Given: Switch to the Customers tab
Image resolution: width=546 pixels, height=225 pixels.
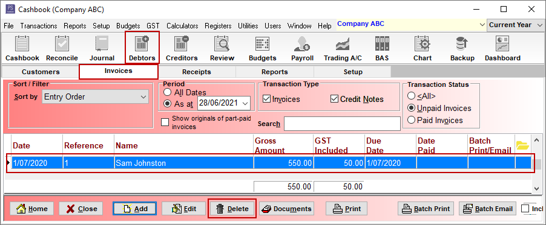Looking at the screenshot, I should click(x=41, y=72).
